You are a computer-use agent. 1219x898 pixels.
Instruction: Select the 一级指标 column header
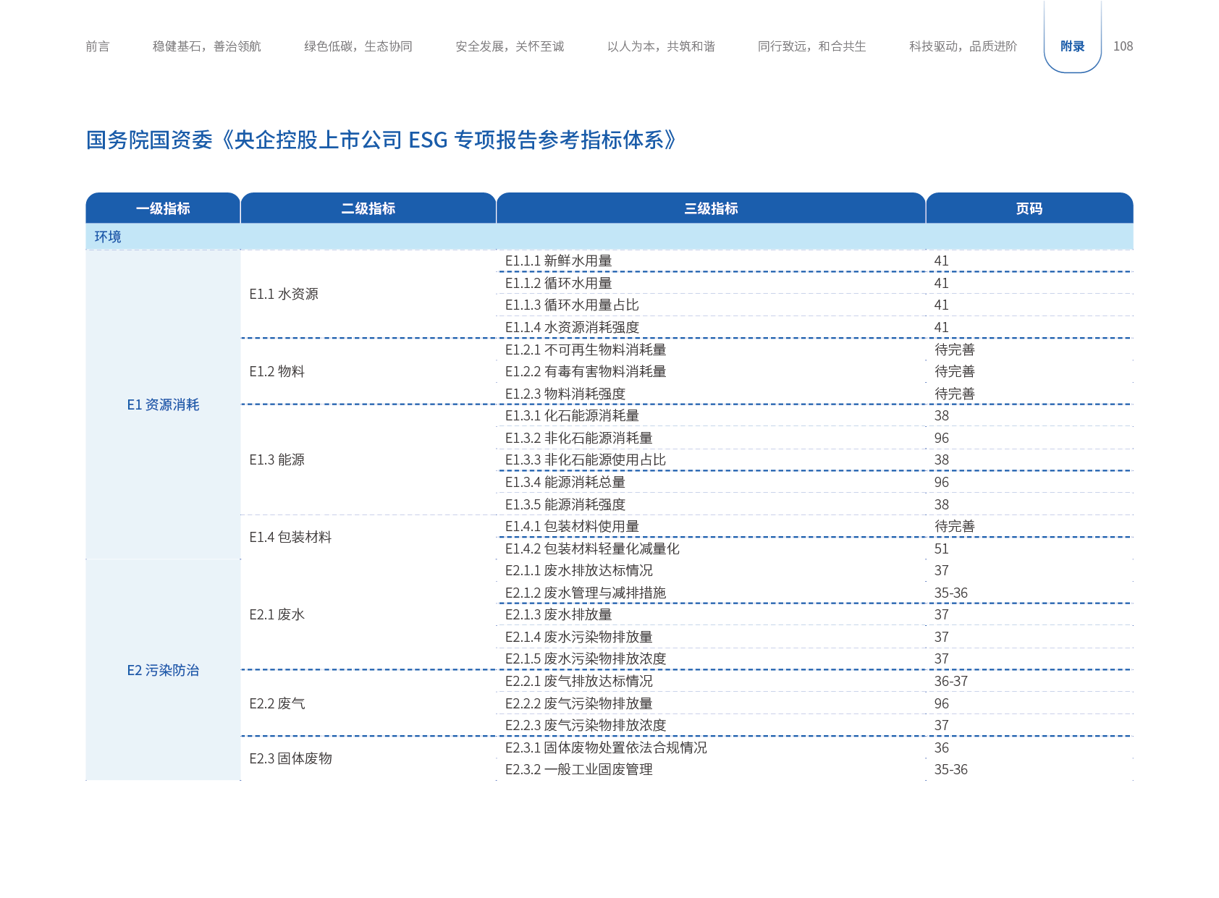[163, 208]
